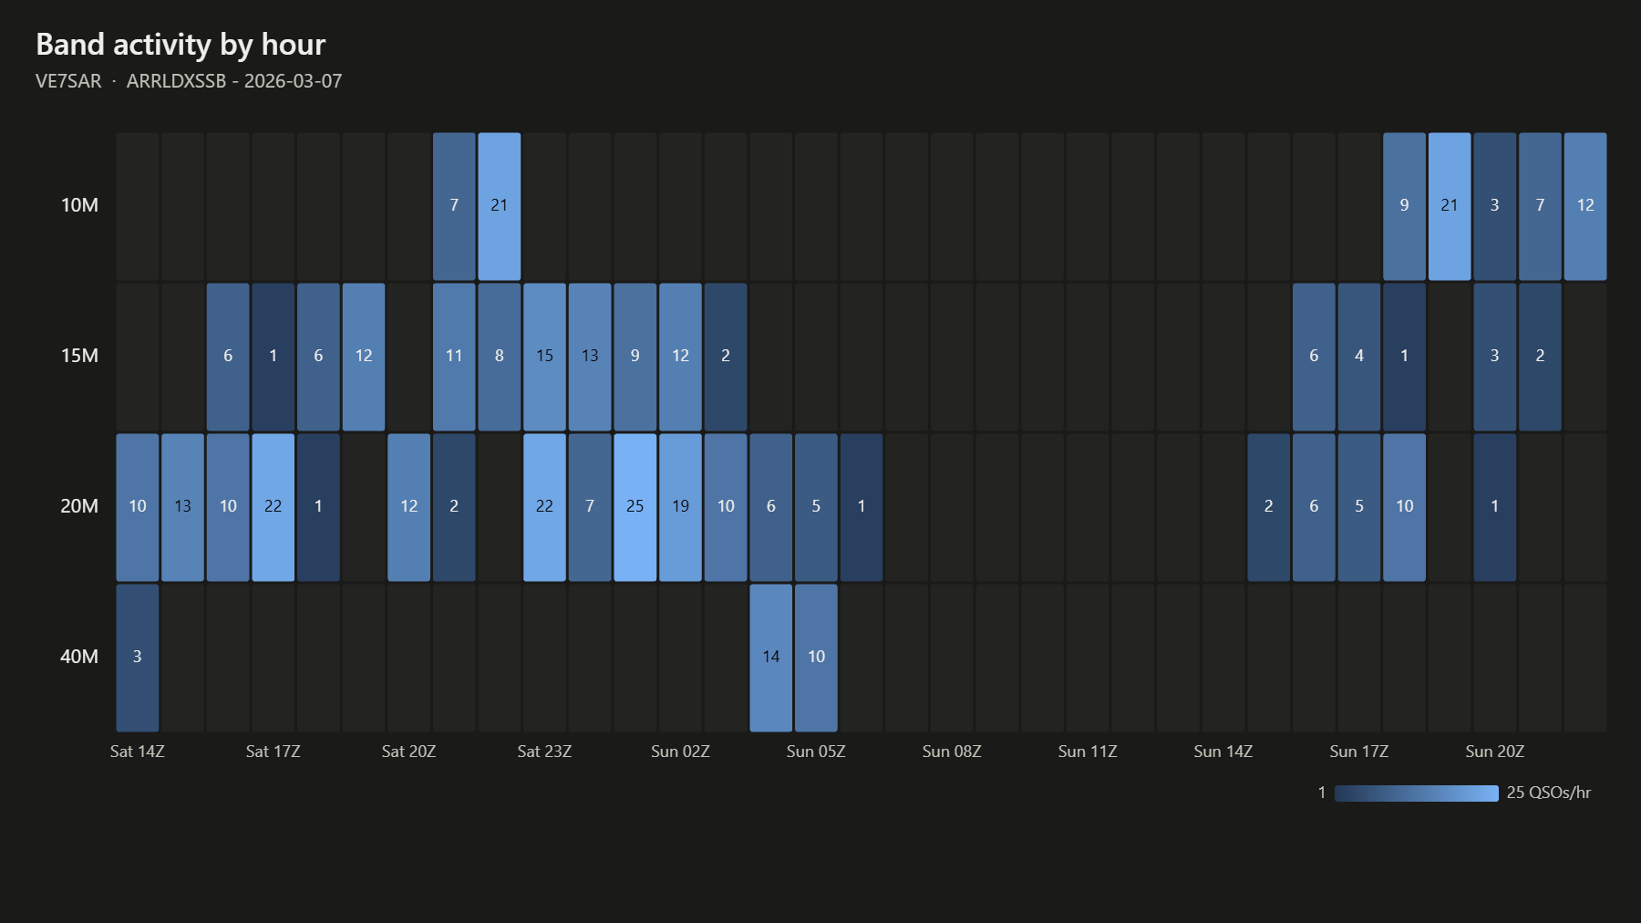Select the Sun 11Z hour label
This screenshot has height=923, width=1641.
1088,752
